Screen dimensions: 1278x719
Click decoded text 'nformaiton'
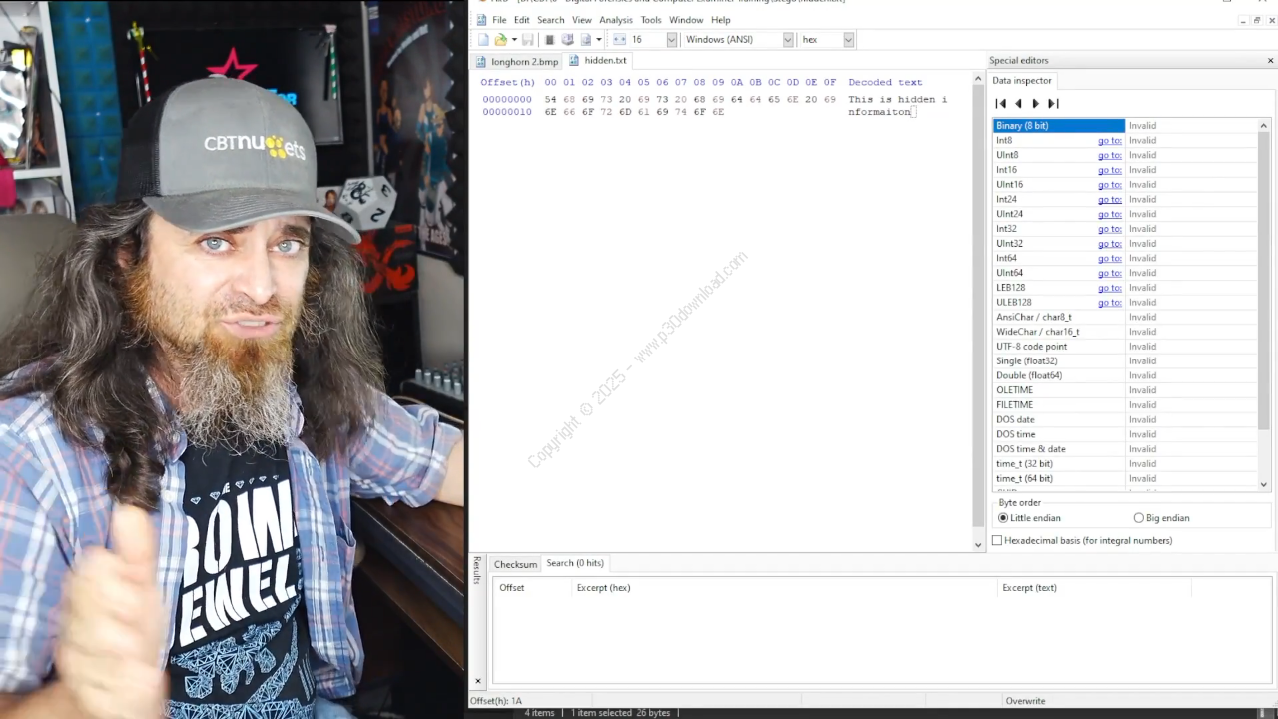point(879,112)
